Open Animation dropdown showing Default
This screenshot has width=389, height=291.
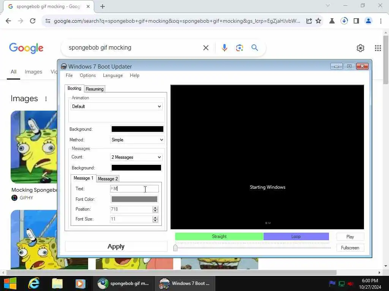pos(116,106)
